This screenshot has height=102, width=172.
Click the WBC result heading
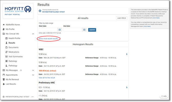[41, 50]
